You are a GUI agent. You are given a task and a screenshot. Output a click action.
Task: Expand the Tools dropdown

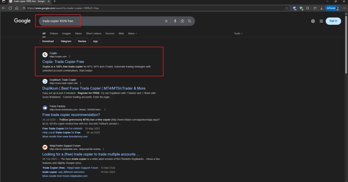[238, 33]
